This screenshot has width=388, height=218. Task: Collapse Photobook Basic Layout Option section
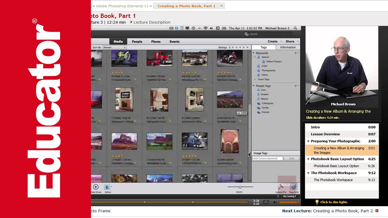[308, 159]
